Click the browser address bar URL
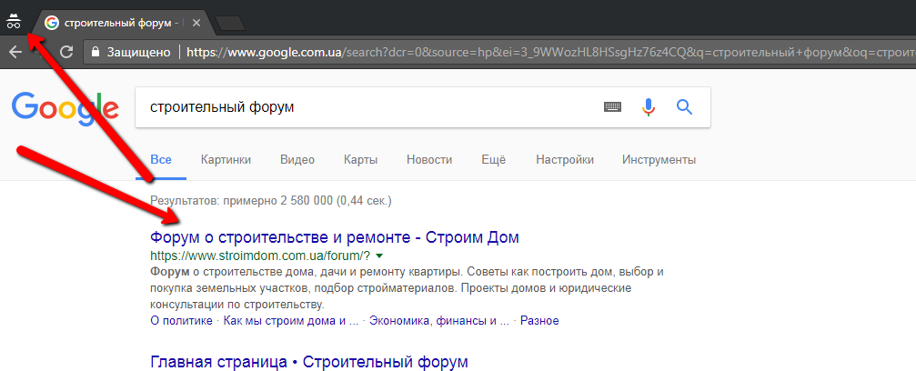This screenshot has height=371, width=916. [x=549, y=52]
